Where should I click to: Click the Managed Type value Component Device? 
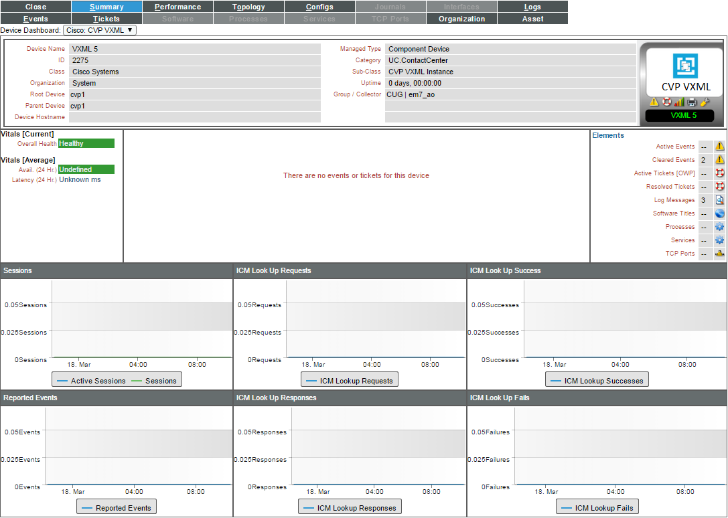tap(510, 50)
